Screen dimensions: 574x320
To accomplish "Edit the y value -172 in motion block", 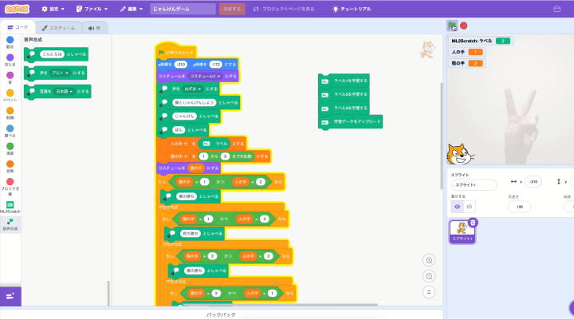I will click(216, 65).
